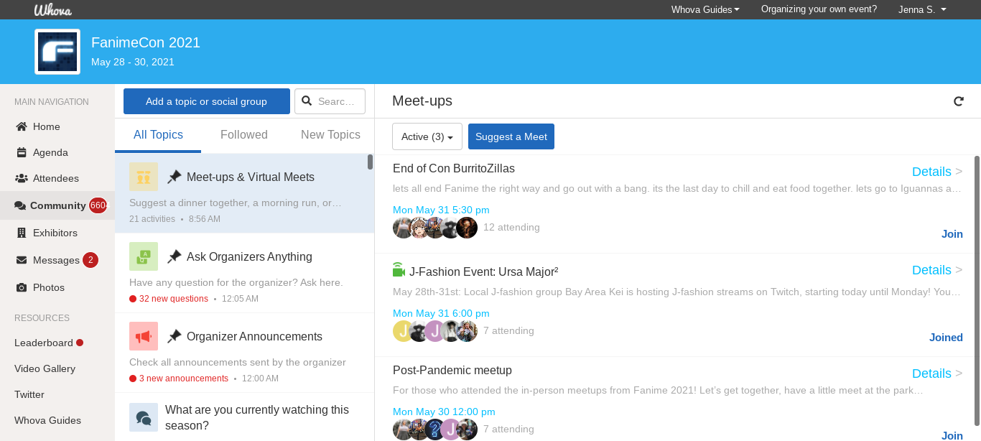Click the Suggest a Meet button
981x441 pixels.
click(511, 136)
